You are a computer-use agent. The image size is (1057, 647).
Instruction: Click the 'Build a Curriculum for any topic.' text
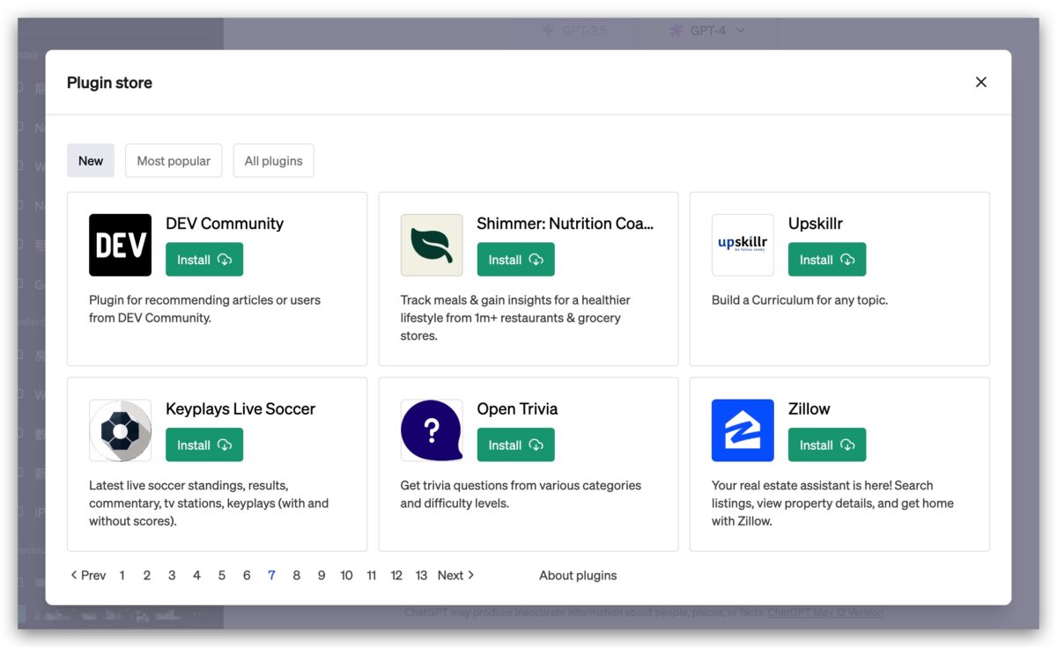[800, 300]
